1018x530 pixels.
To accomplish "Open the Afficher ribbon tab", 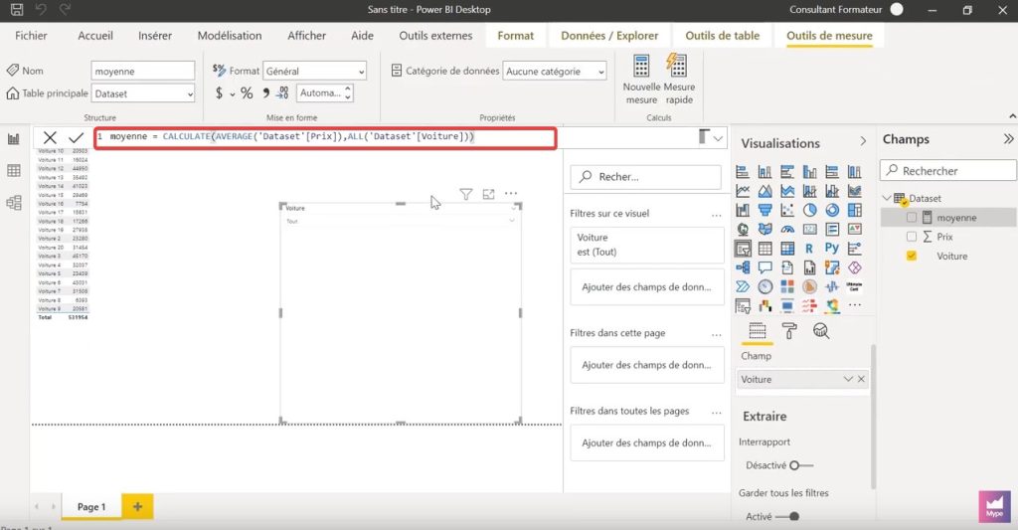I will (x=307, y=36).
